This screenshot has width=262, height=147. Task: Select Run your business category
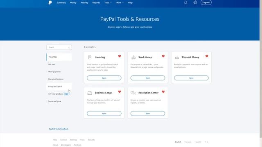click(59, 79)
